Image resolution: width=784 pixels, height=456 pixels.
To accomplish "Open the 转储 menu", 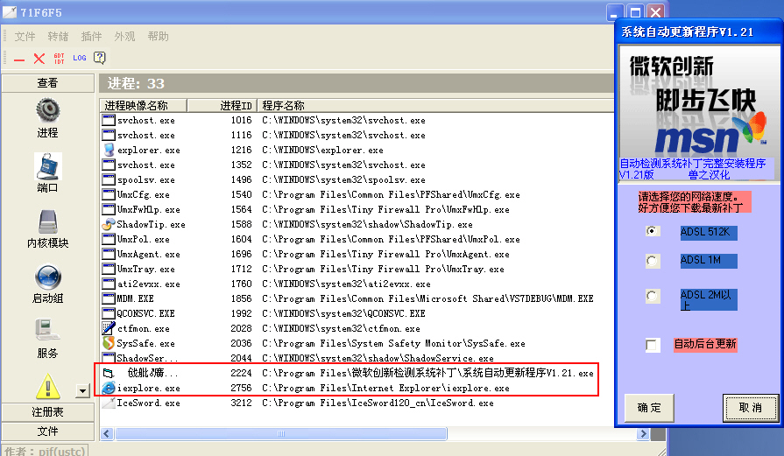I will (x=58, y=37).
